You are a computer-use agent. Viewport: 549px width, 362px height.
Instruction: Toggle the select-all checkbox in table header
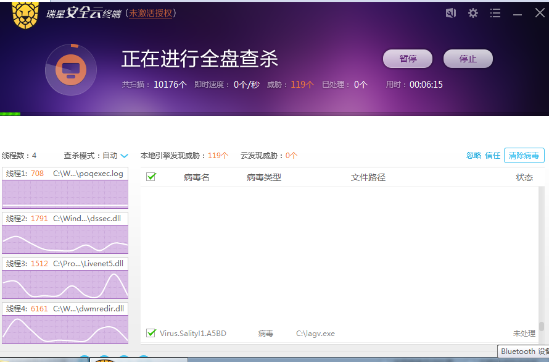point(151,177)
